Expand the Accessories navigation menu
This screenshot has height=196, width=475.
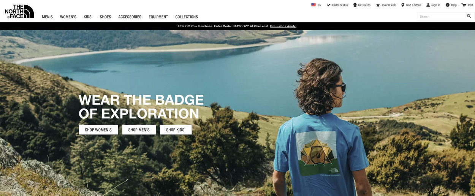pyautogui.click(x=130, y=17)
